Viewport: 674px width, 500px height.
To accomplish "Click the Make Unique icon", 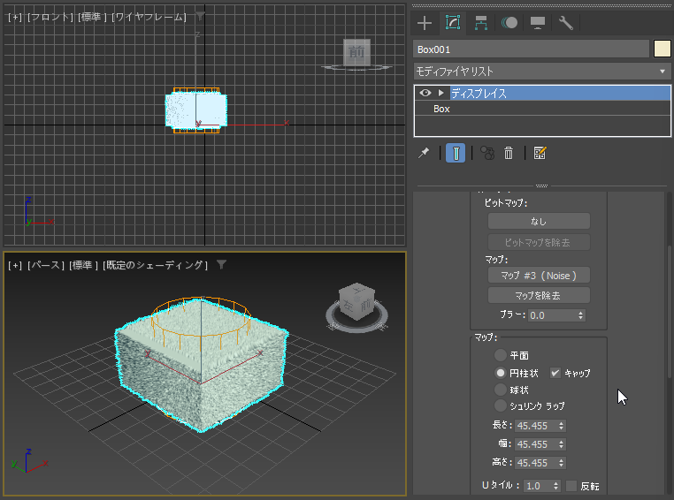I will coord(487,153).
